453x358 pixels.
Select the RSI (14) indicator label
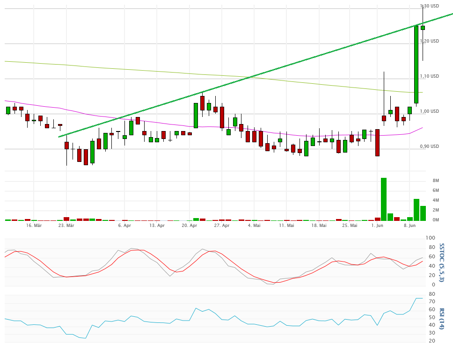point(442,318)
